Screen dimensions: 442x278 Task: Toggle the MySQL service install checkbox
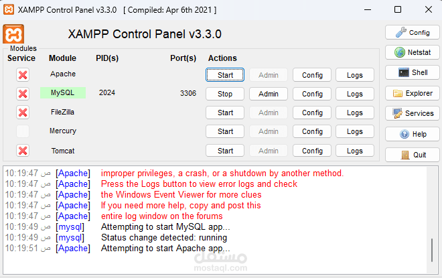pos(23,94)
